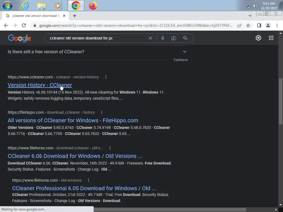
Task: Bookmark this page with star
Action: pyautogui.click(x=248, y=25)
